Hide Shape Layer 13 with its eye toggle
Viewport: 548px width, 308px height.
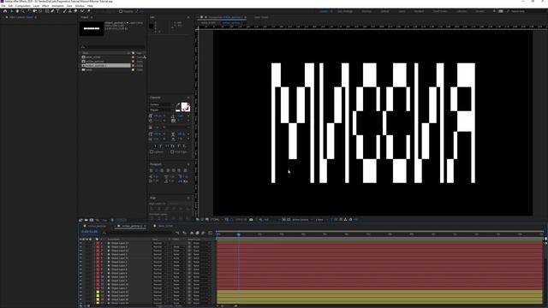coord(80,243)
